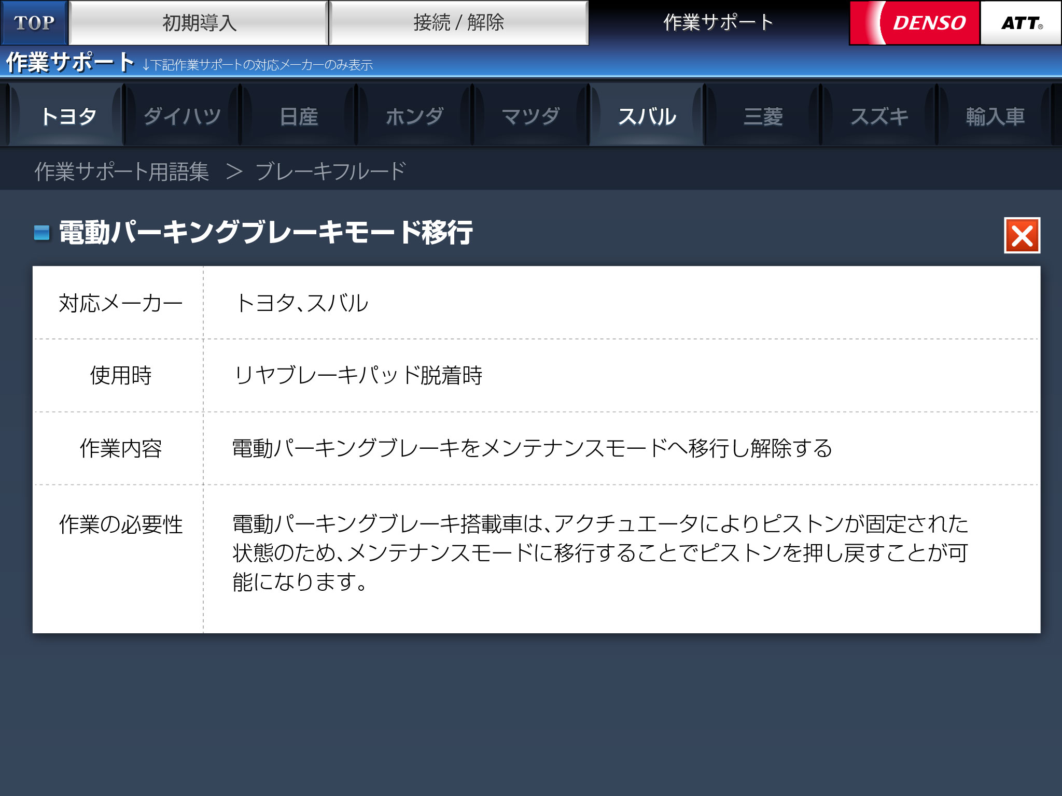Select the スバル manufacturer tab

coord(647,116)
